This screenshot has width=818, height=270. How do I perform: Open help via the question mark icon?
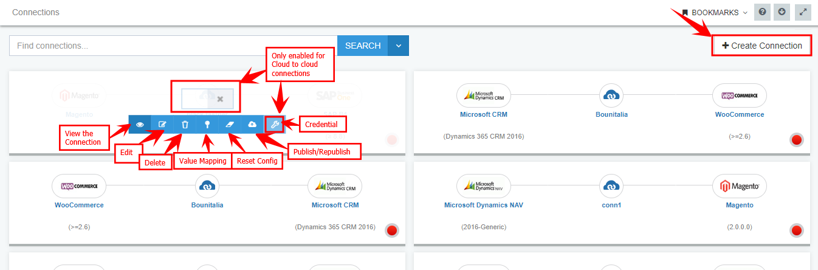pos(762,12)
